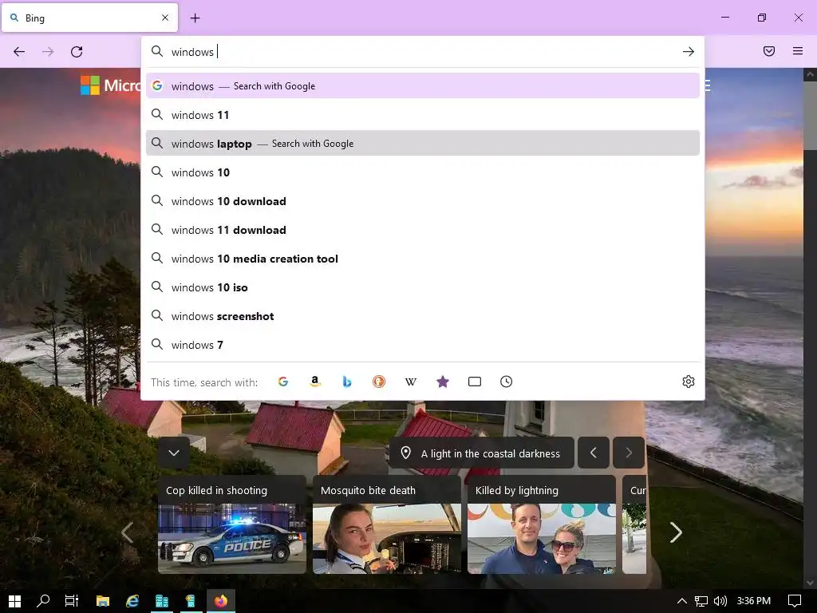Search this time with Wikipedia
Viewport: 817px width, 613px height.
(411, 382)
